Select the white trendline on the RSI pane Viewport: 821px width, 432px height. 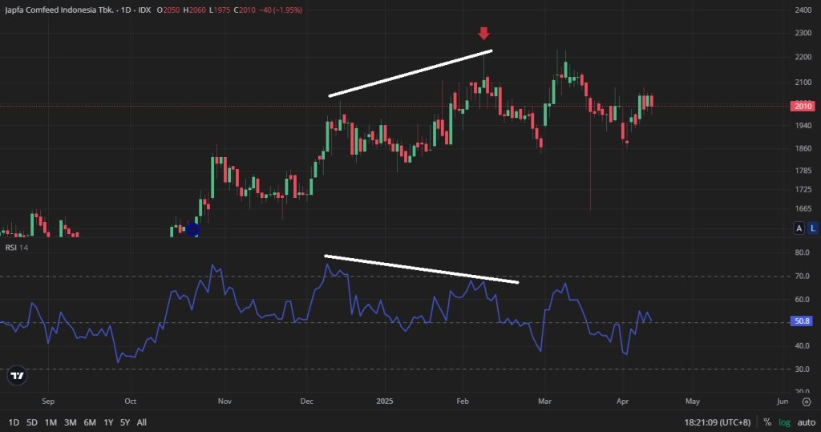click(x=422, y=269)
